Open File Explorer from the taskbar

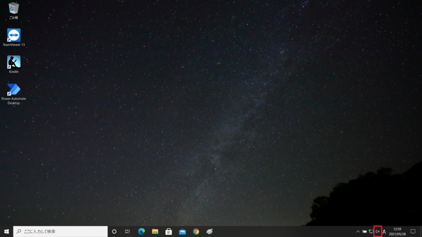[155, 231]
